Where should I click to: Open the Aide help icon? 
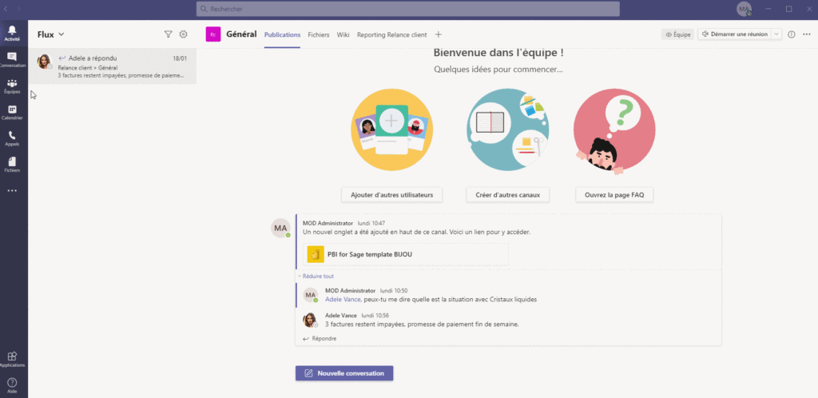tap(13, 384)
